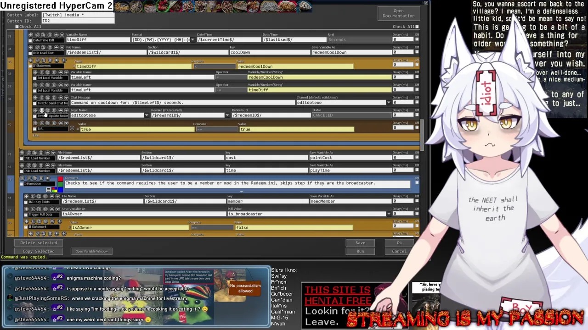Open Format dropdown on Date/Time Diff row
Viewport: 588px width, 330px height.
192,40
